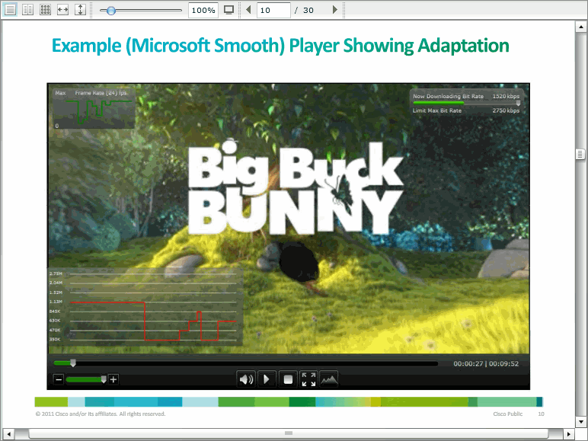Click horizontal scrollbar left arrow
The height and width of the screenshot is (441, 588).
point(8,434)
